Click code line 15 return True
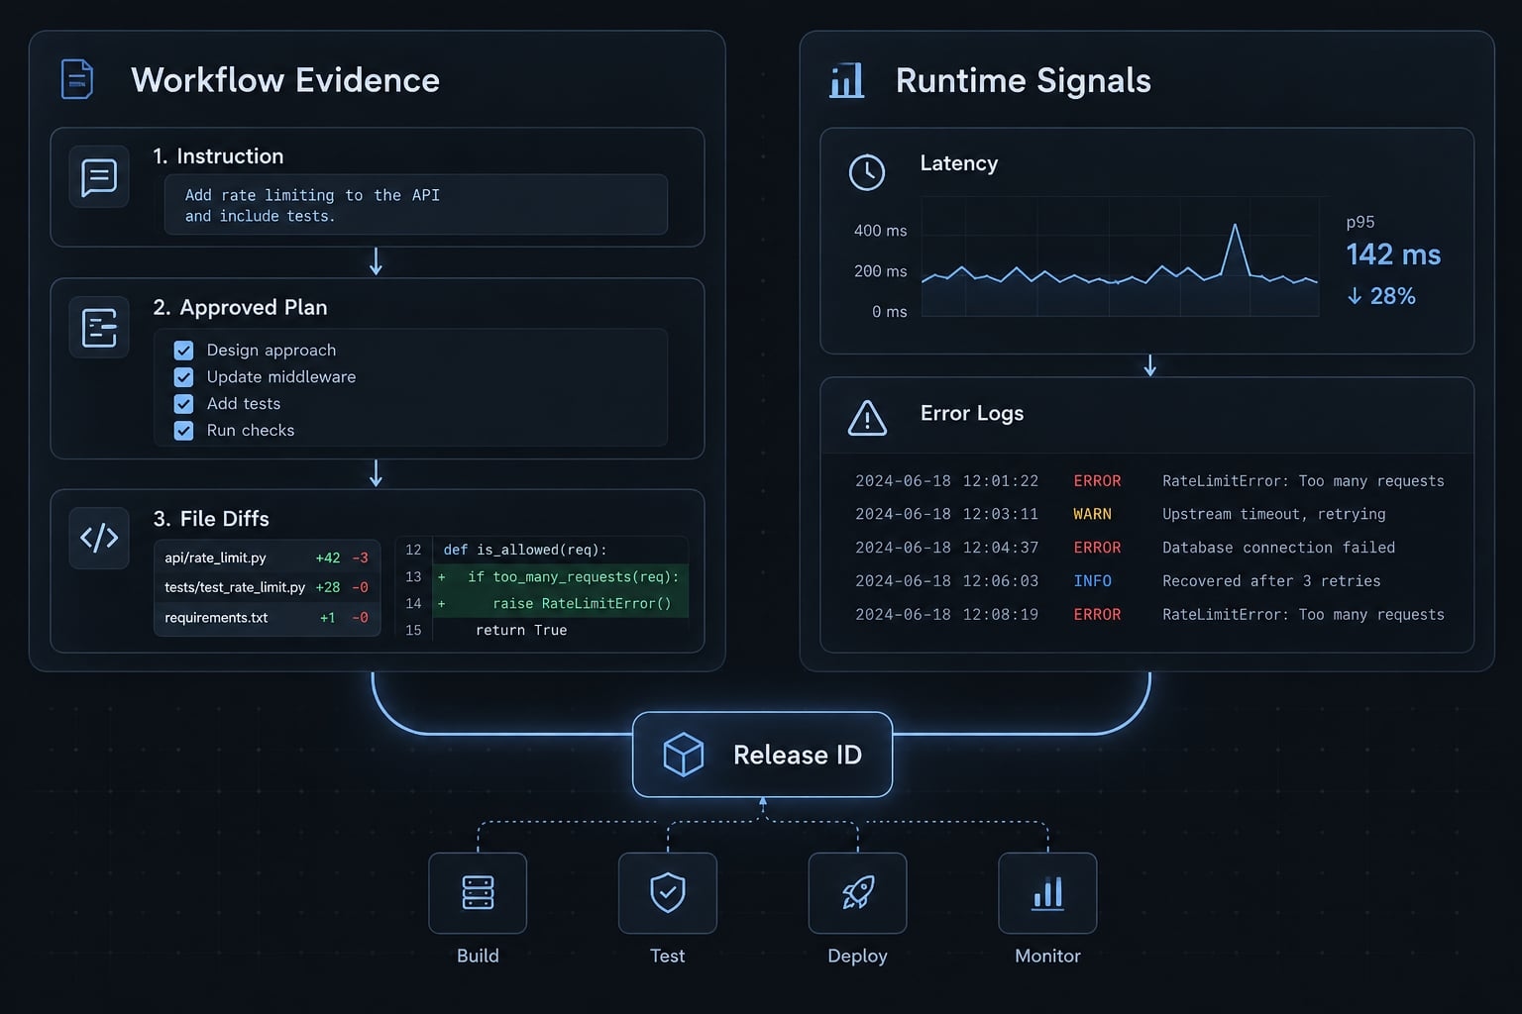Viewport: 1522px width, 1014px height. pos(543,631)
